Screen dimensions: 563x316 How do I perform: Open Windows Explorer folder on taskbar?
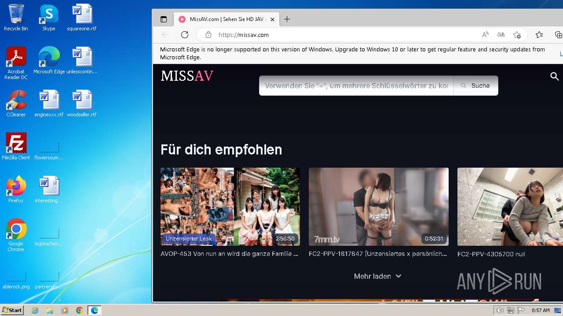[50, 310]
